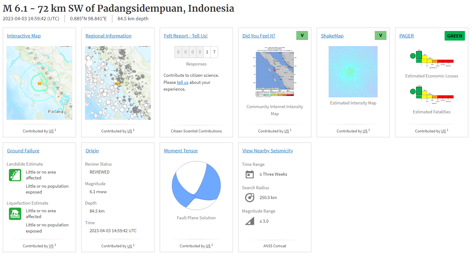This screenshot has height=258, width=472.
Task: Click the 'US' contributor under Interactive Map
Action: click(x=51, y=131)
